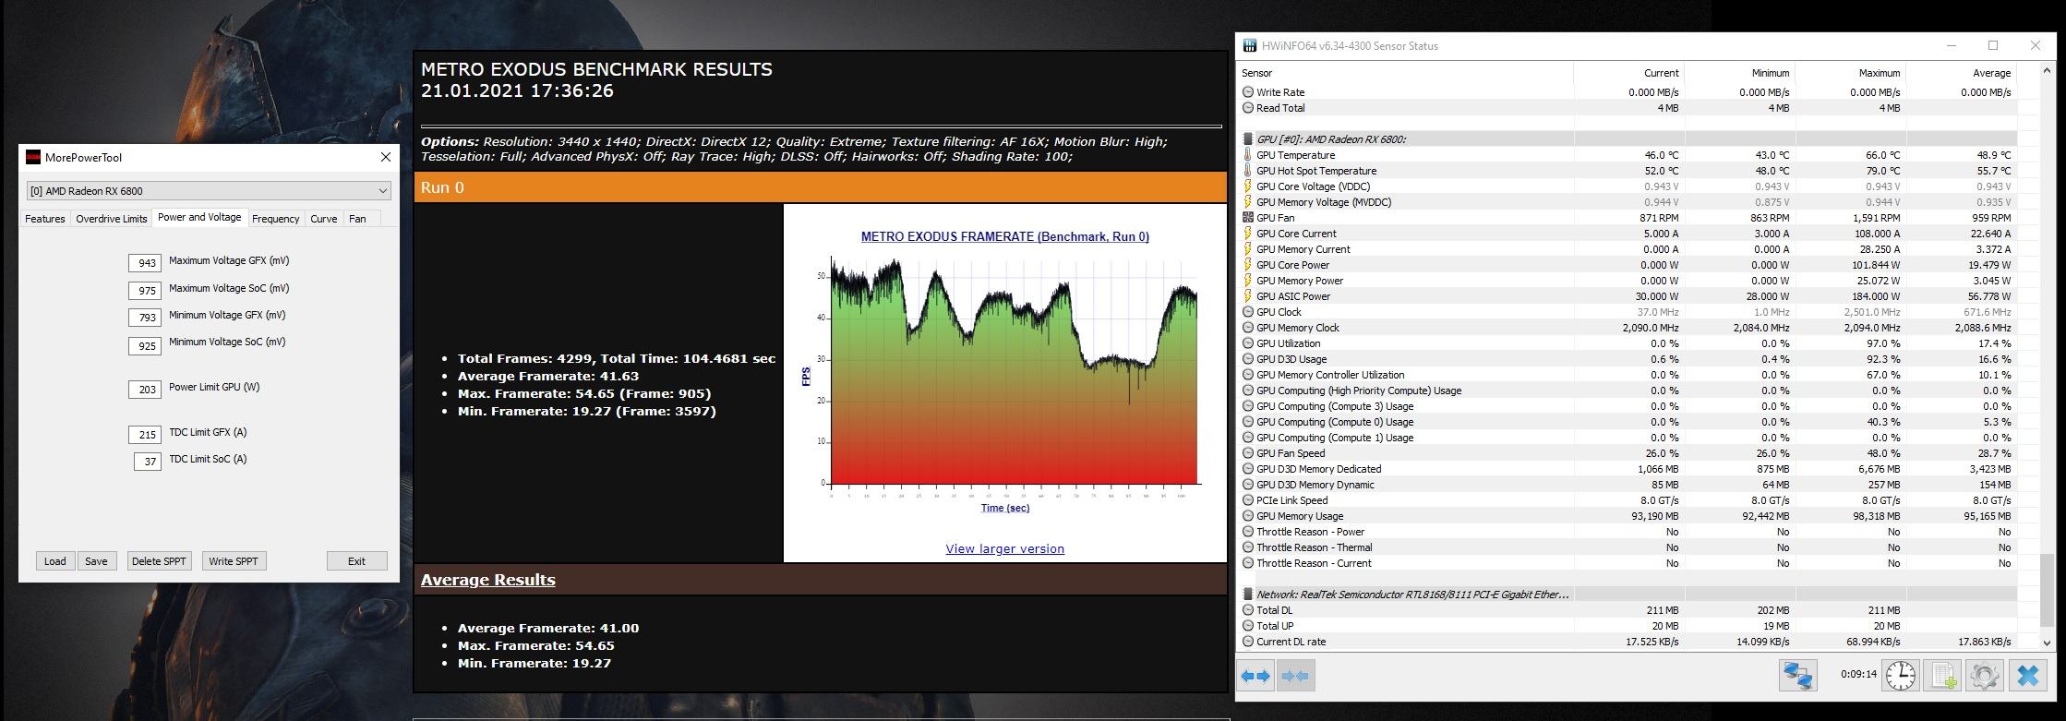This screenshot has height=721, width=2066.
Task: Select the Throttle Reason - Power row
Action: pos(1627,532)
